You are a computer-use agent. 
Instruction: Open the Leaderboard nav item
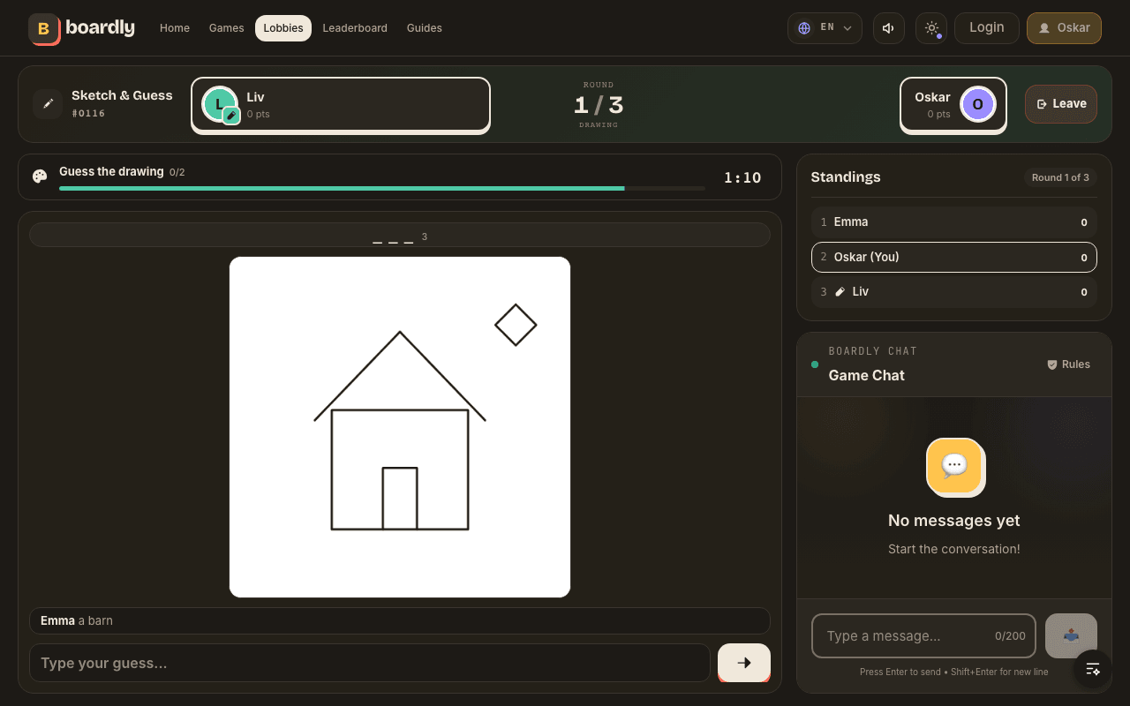pyautogui.click(x=355, y=28)
